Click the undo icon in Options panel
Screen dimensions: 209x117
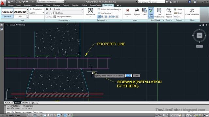[x=176, y=17]
